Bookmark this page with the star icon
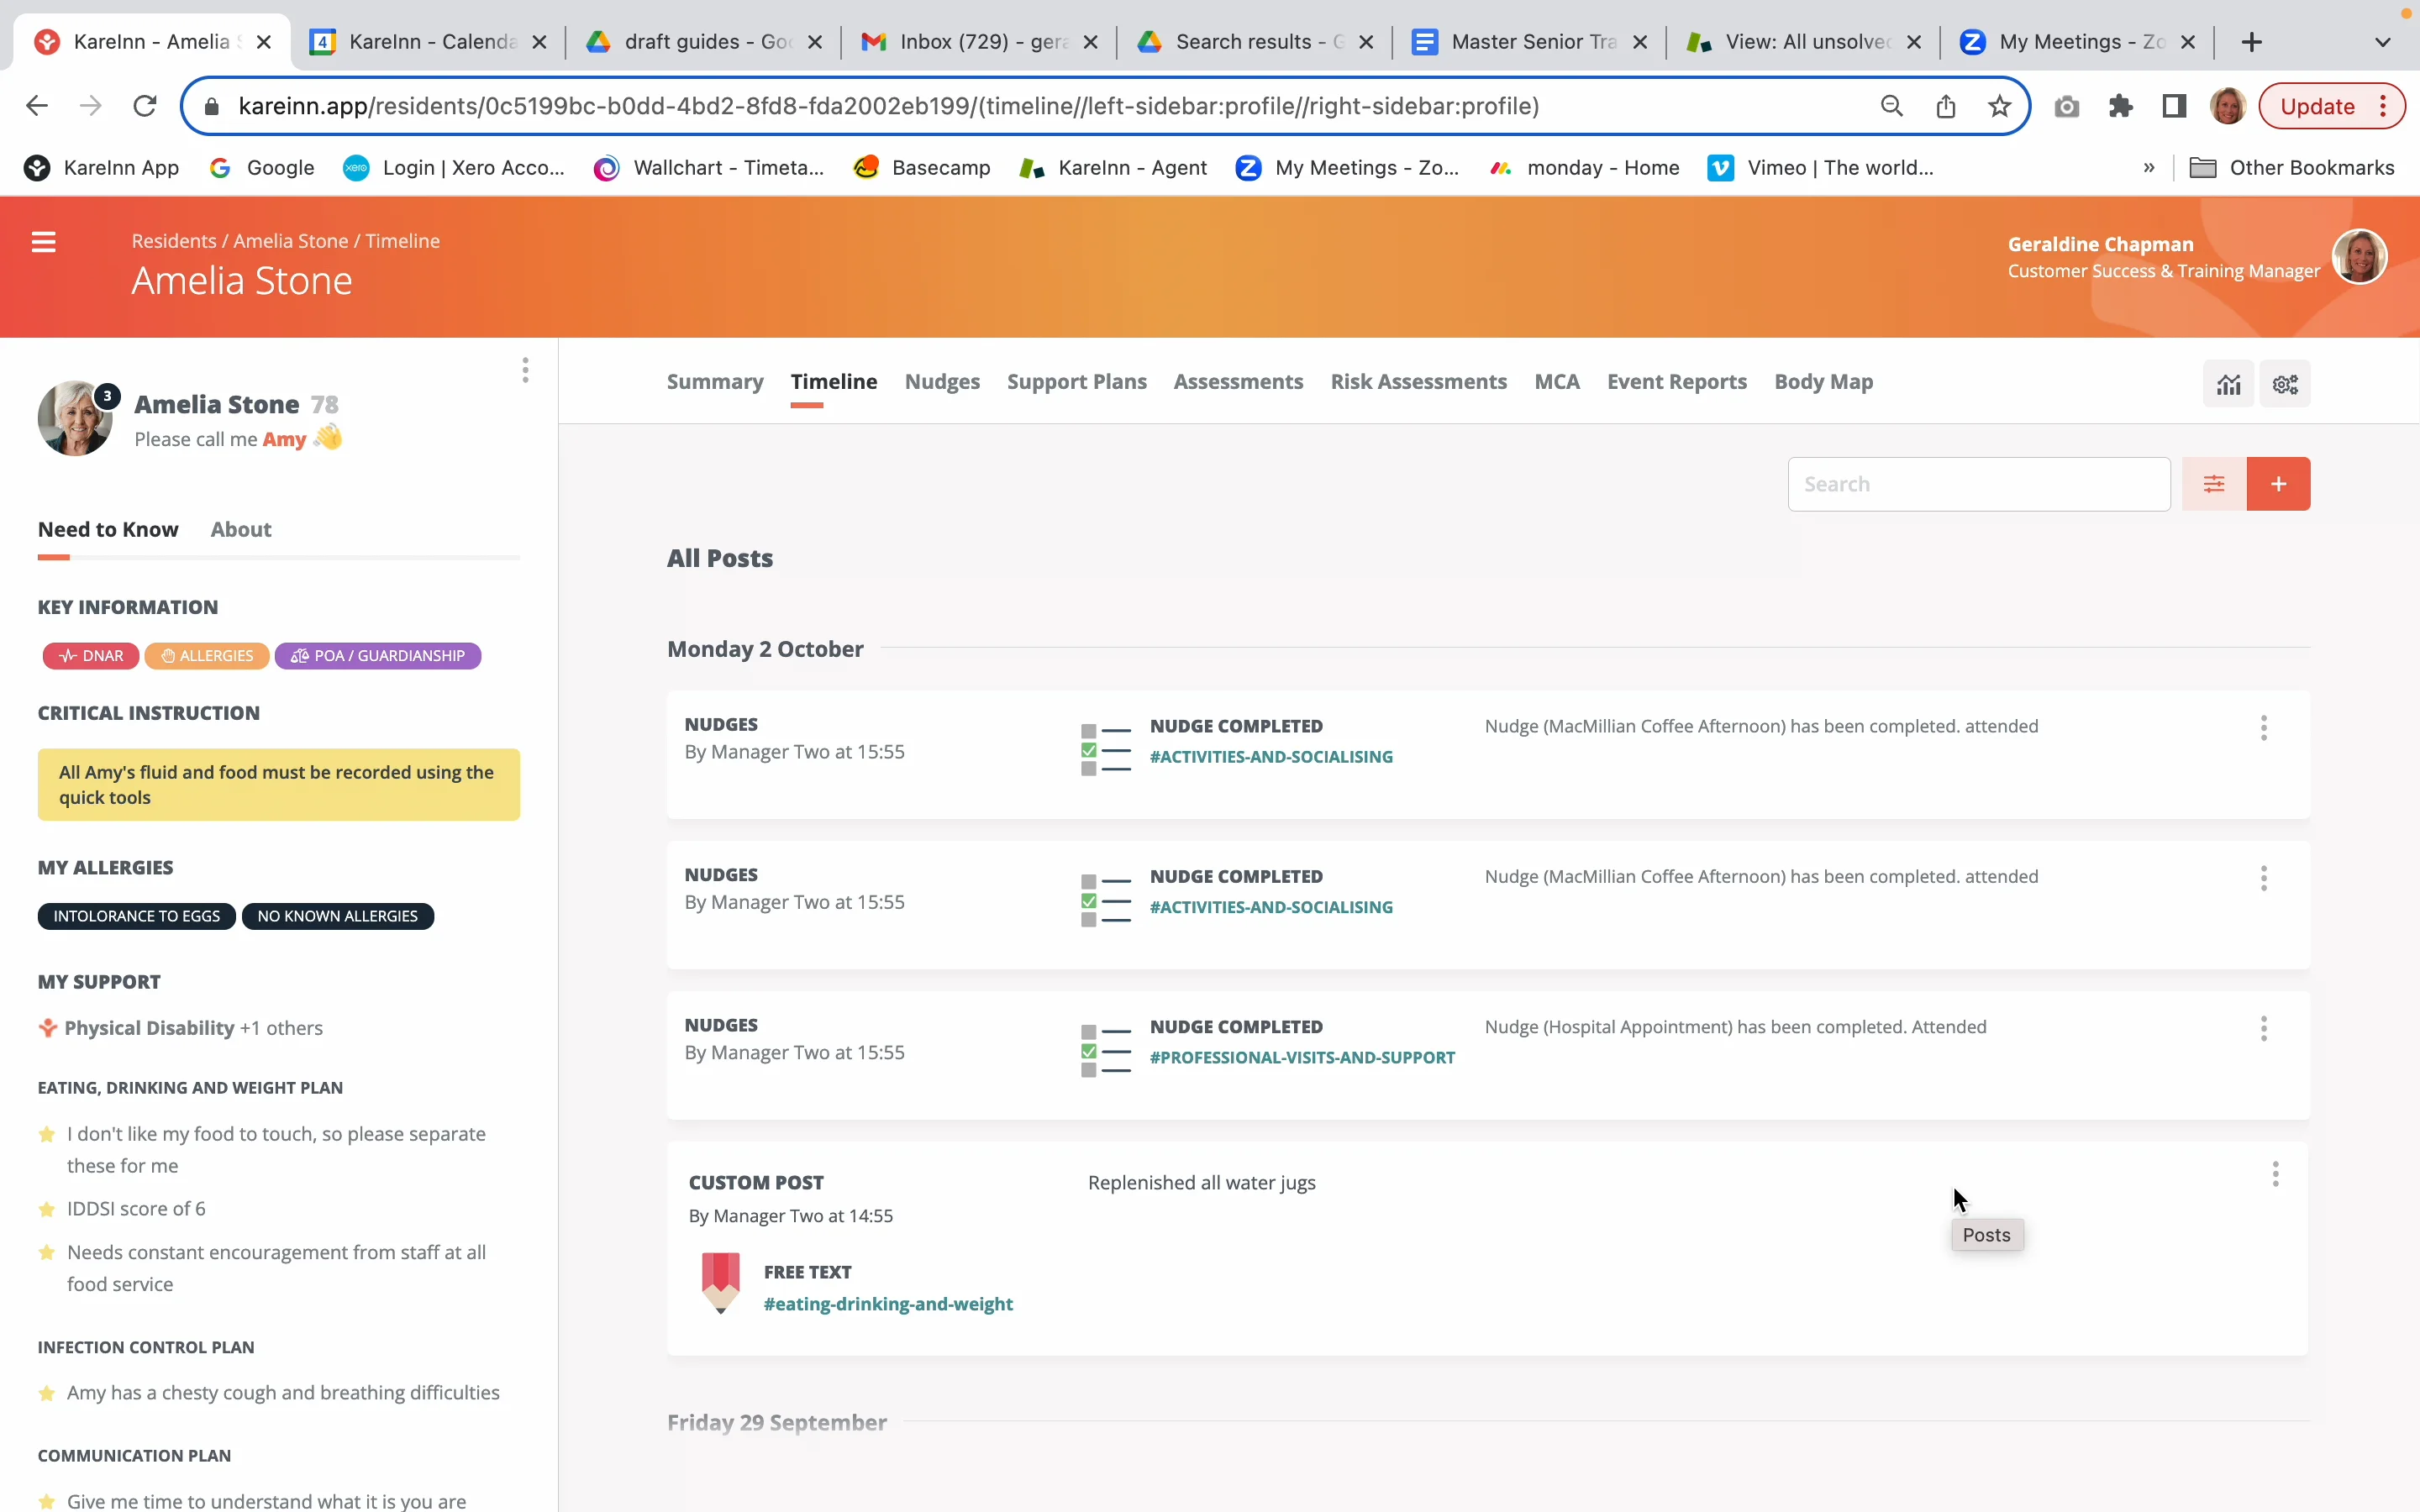 click(1999, 106)
